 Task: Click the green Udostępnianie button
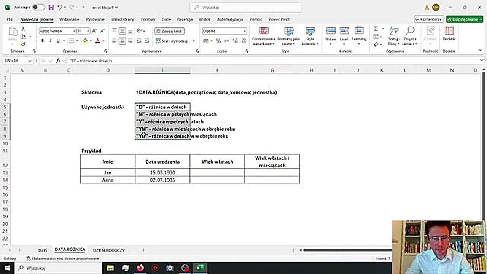click(464, 19)
